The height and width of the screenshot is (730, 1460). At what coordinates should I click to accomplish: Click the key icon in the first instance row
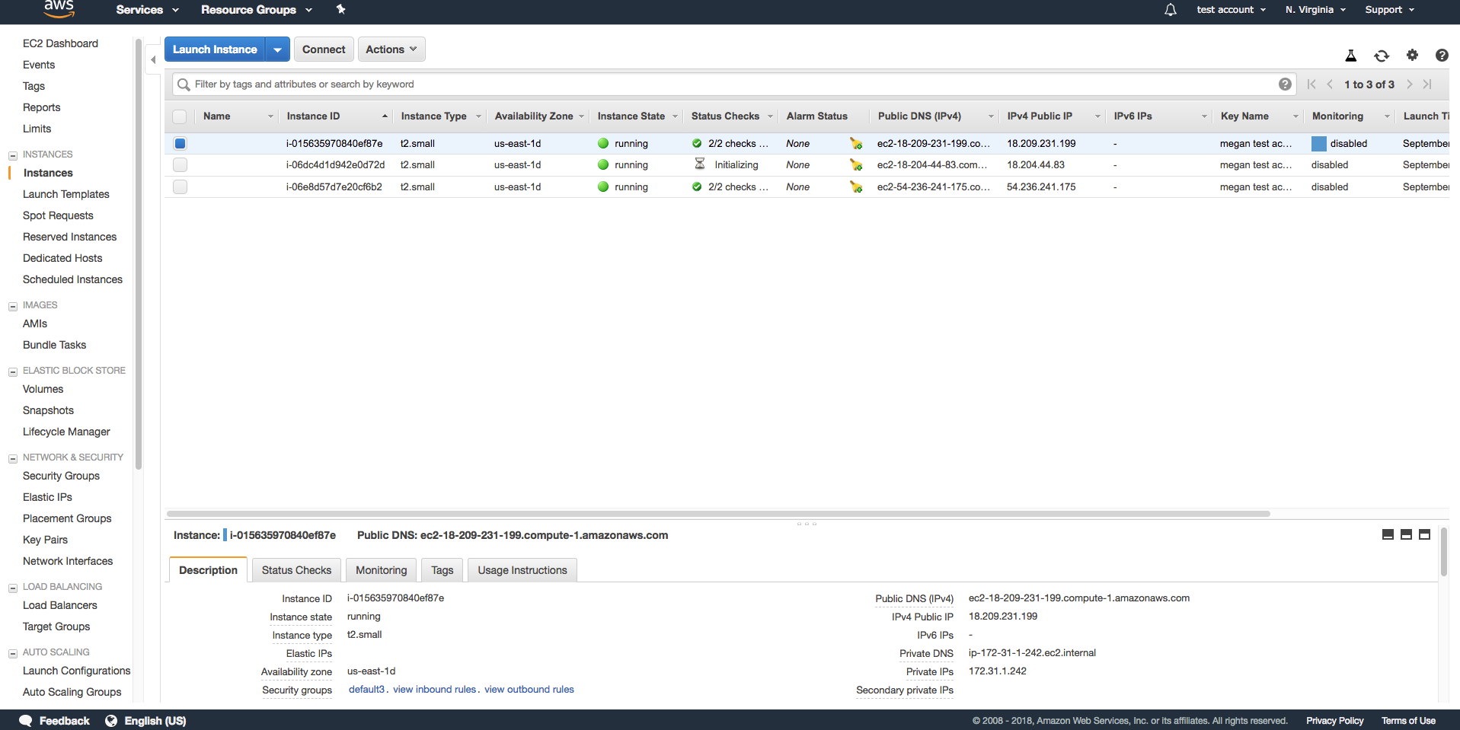click(856, 143)
